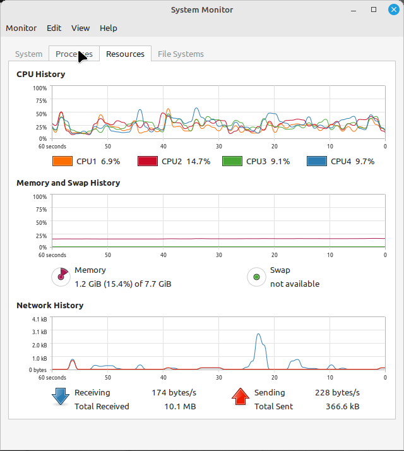The height and width of the screenshot is (451, 404).
Task: Switch to the Processes tab
Action: [x=74, y=54]
